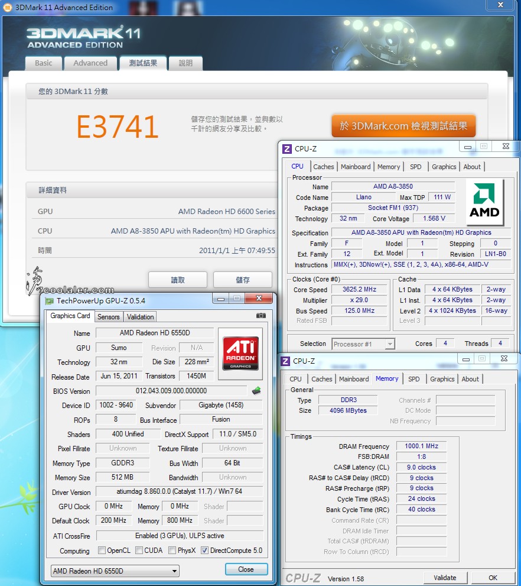The height and width of the screenshot is (586, 521).
Task: Toggle the CUDA checkbox
Action: (139, 550)
